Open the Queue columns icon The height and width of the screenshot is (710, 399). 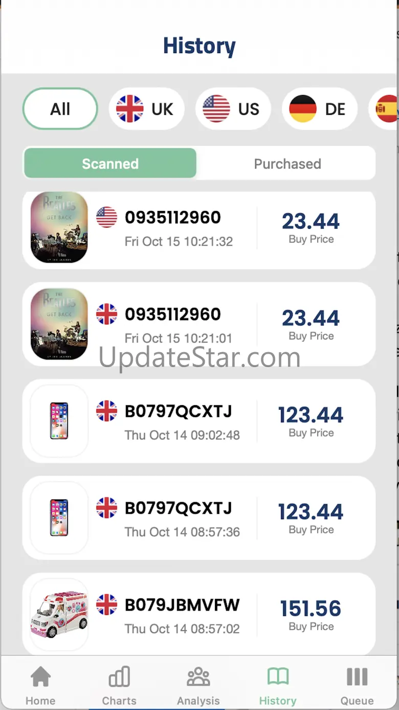357,677
